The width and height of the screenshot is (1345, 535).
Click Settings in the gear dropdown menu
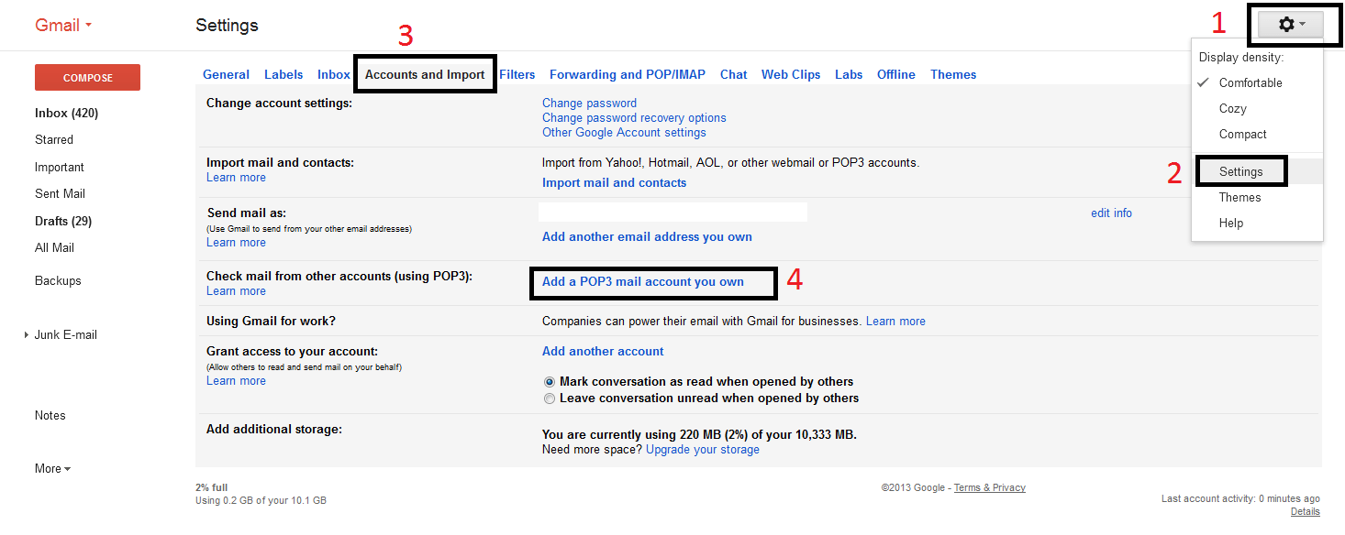(1240, 170)
